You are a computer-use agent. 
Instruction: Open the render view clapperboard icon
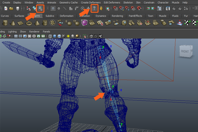pyautogui.click(x=168, y=8)
